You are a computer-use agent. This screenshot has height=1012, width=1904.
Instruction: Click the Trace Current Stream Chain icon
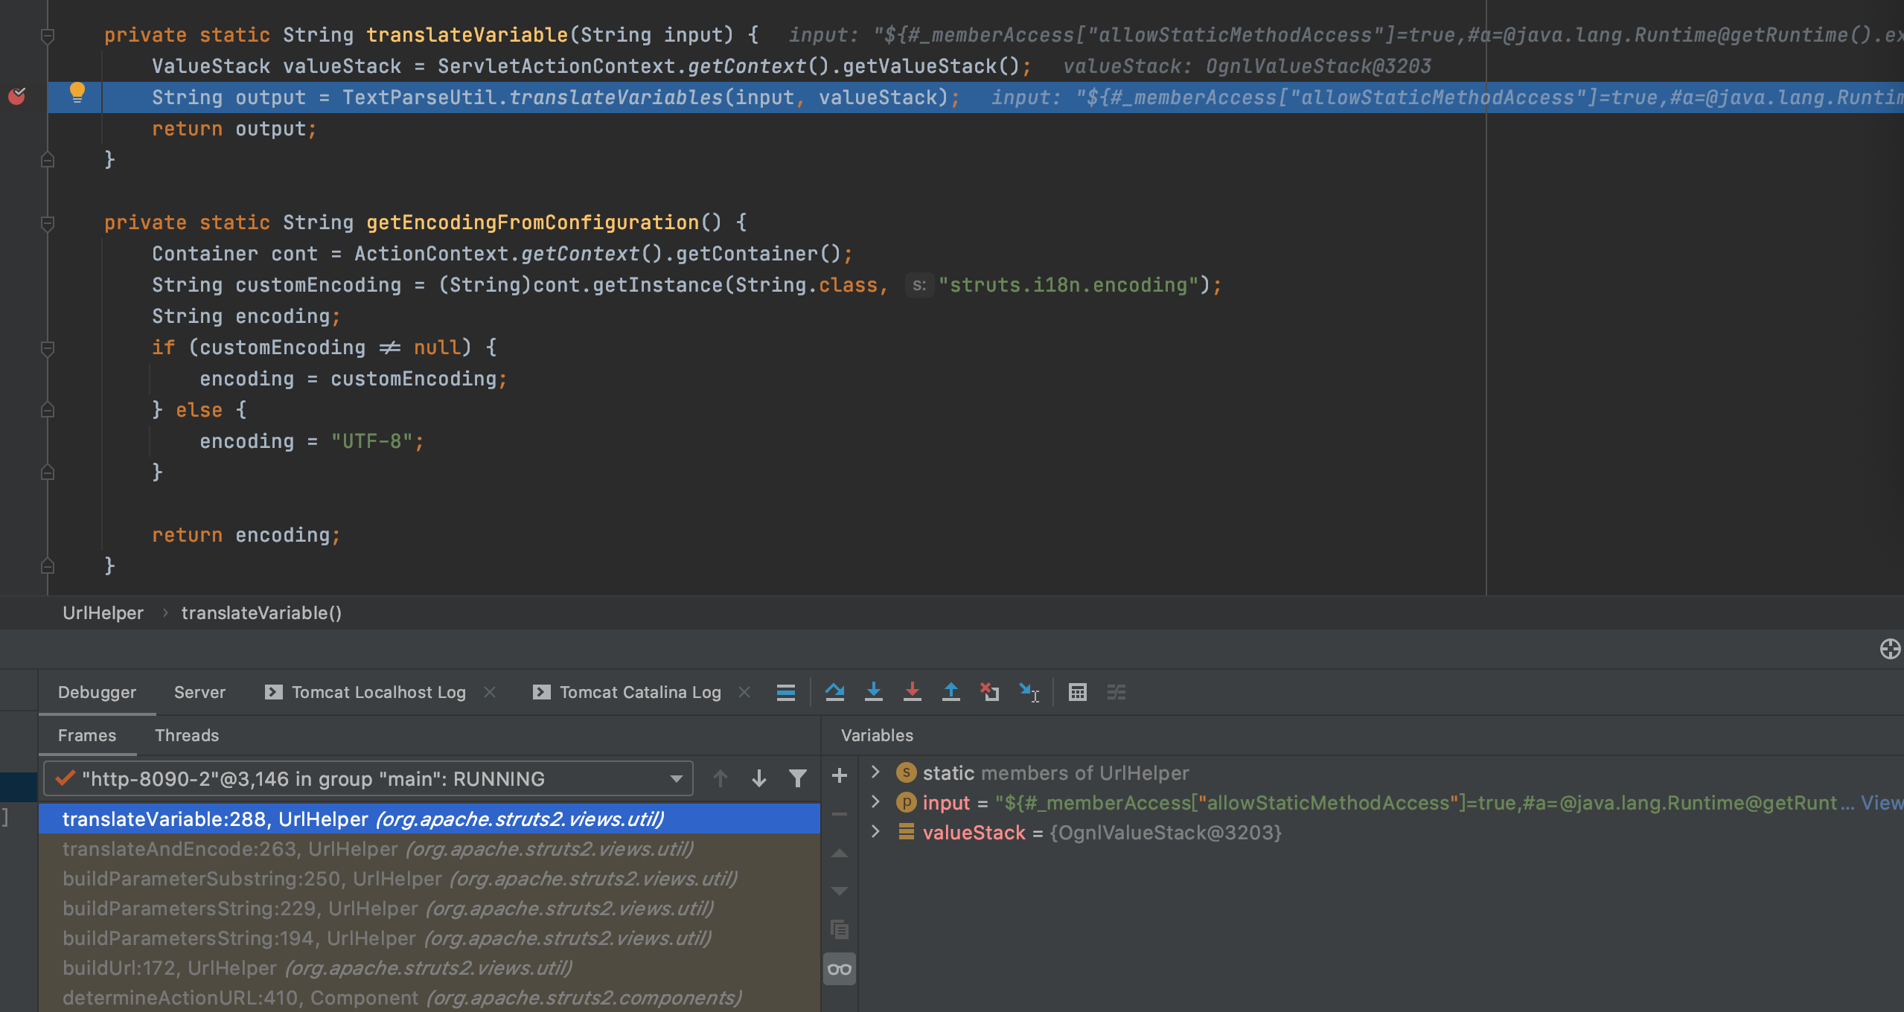(1116, 692)
